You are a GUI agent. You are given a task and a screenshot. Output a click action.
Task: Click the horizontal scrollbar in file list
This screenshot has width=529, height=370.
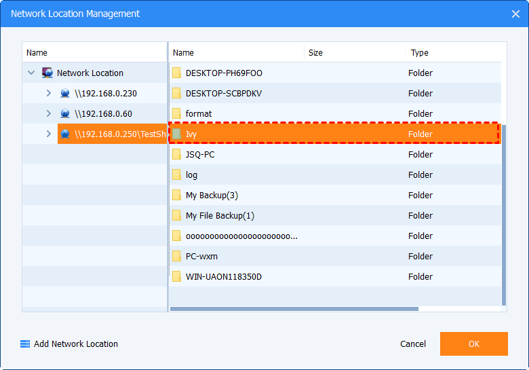tap(294, 309)
